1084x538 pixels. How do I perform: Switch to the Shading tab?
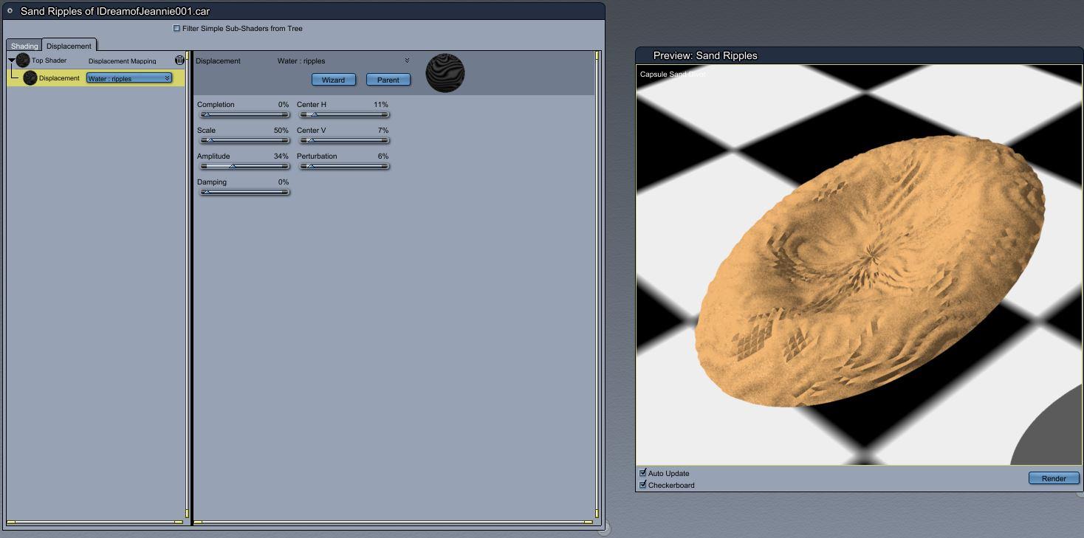click(24, 46)
